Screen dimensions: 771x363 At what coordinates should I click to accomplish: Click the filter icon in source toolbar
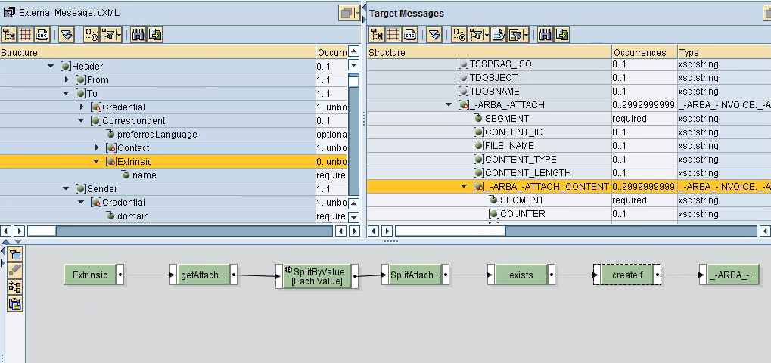(x=108, y=35)
